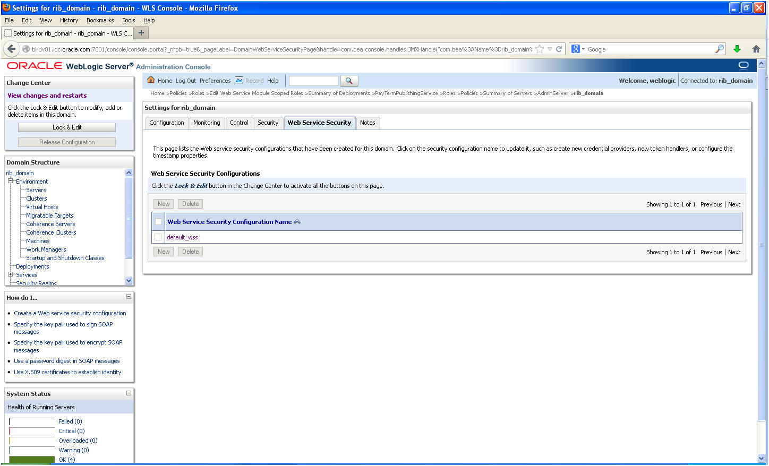Select the Security tab
The image size is (769, 466).
point(268,123)
